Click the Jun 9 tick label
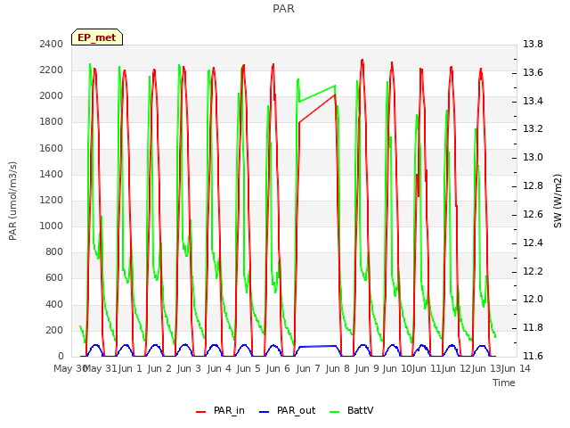 pyautogui.click(x=368, y=368)
